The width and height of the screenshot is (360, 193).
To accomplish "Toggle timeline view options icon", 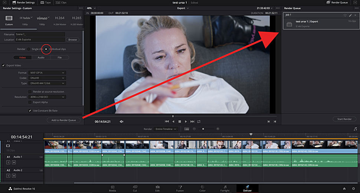I will point(187,129).
